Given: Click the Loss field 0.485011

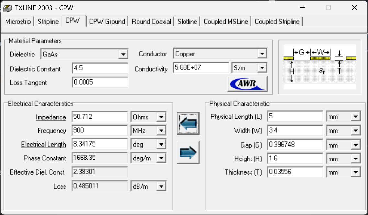Looking at the screenshot, I should click(x=99, y=186).
